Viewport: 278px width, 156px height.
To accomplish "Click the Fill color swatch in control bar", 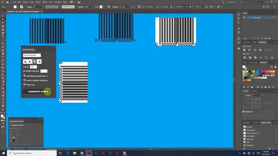I will click(15, 7).
